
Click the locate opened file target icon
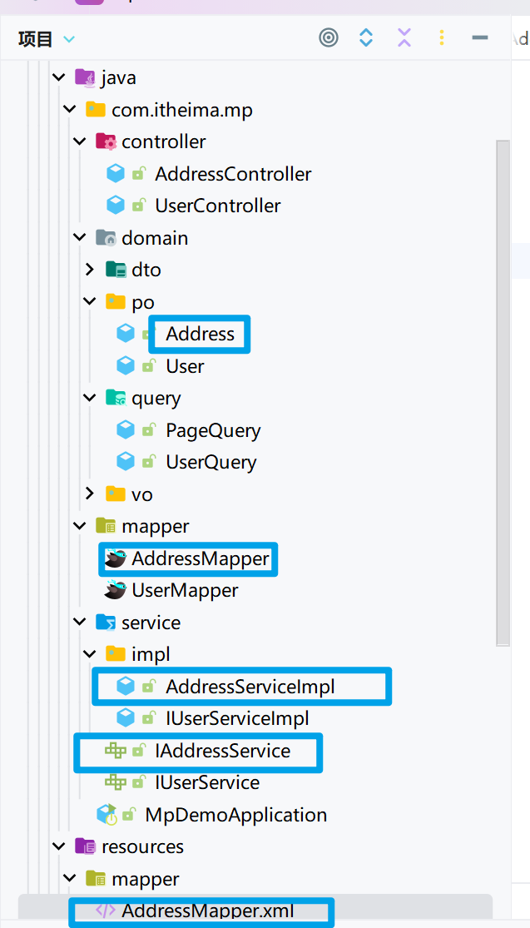(329, 37)
